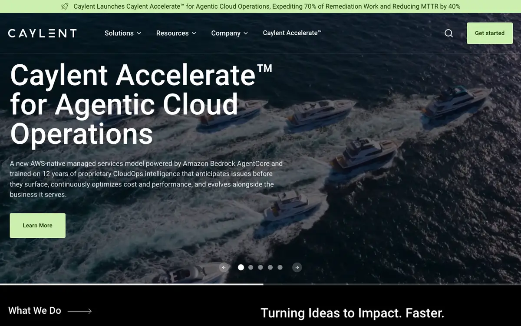
Task: Click the Learn More button
Action: tap(38, 226)
